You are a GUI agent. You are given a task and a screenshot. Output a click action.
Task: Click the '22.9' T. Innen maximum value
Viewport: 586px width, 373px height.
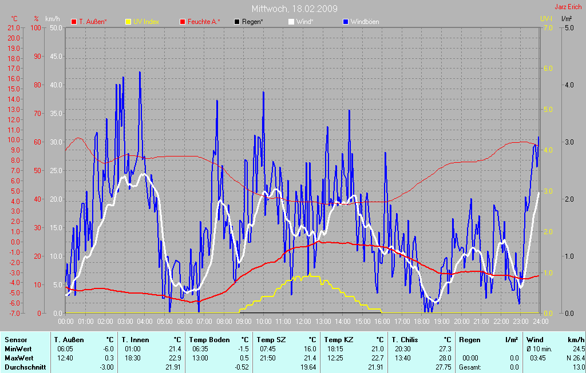pyautogui.click(x=175, y=358)
